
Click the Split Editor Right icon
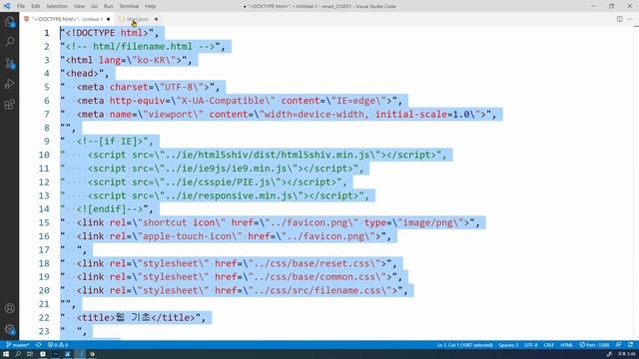[619, 19]
